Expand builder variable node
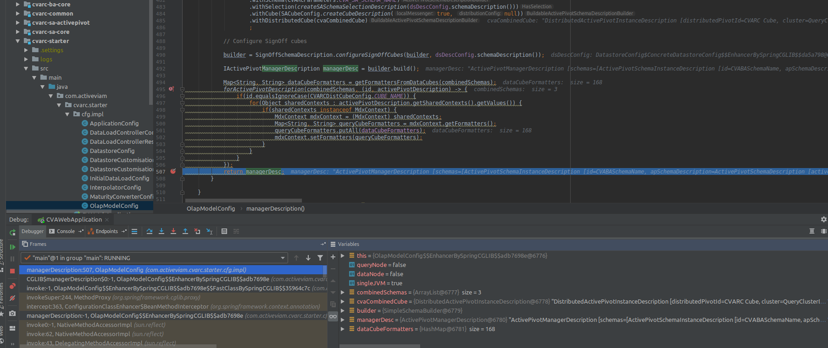Image resolution: width=828 pixels, height=348 pixels. 343,310
